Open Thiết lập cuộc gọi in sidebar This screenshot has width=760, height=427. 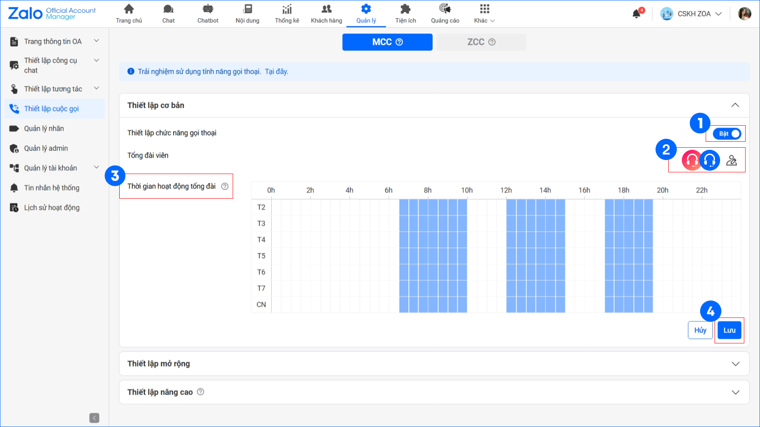click(54, 109)
